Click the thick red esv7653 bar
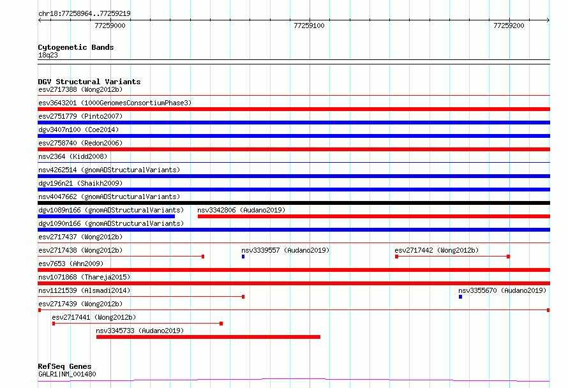This screenshot has width=568, height=388. tap(294, 270)
